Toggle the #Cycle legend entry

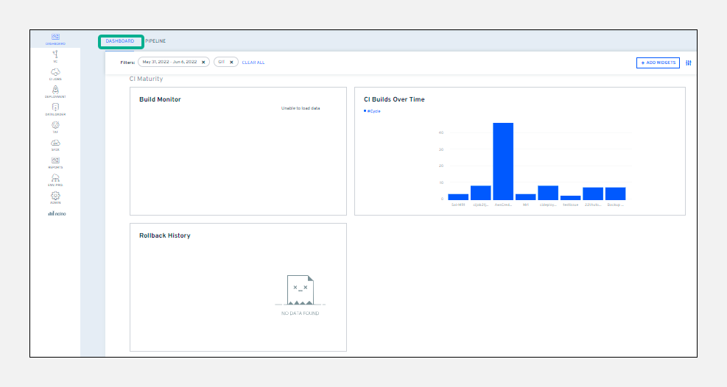pyautogui.click(x=372, y=111)
